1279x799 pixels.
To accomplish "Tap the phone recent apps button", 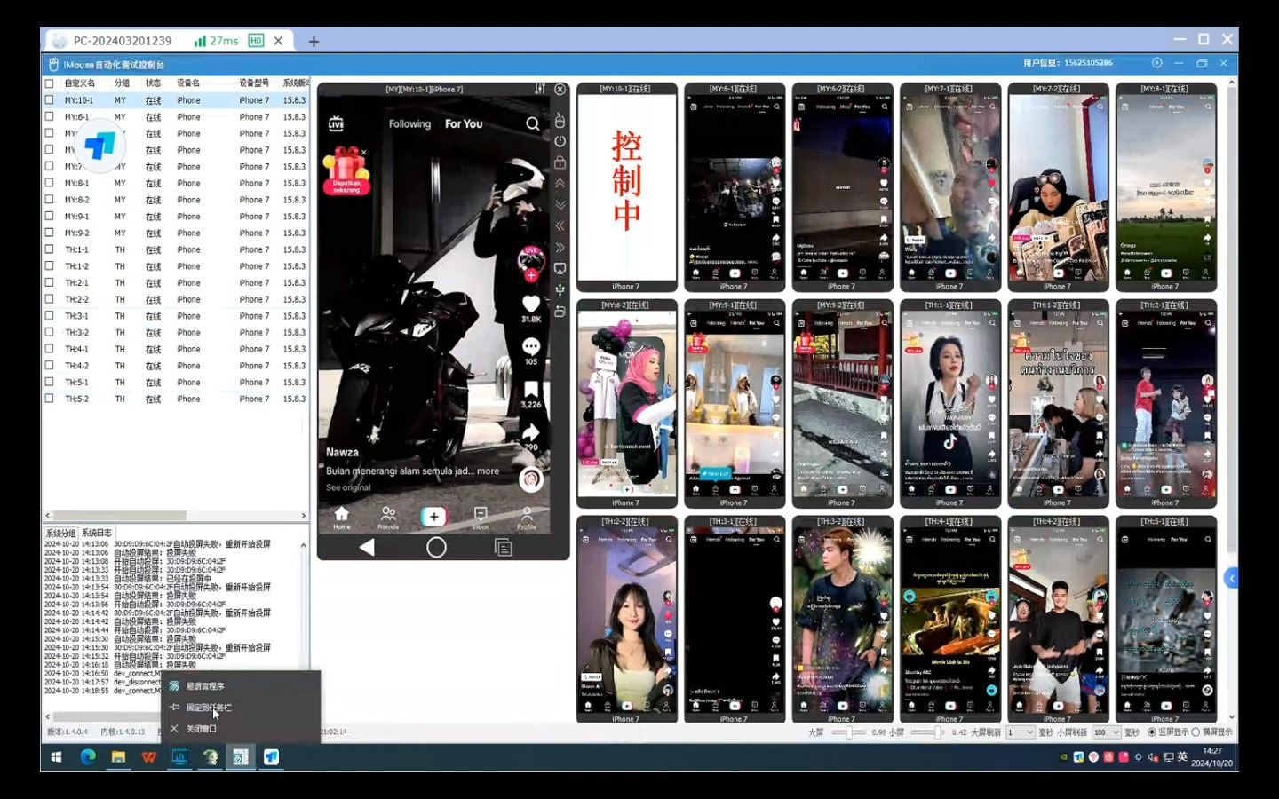I will coord(504,548).
